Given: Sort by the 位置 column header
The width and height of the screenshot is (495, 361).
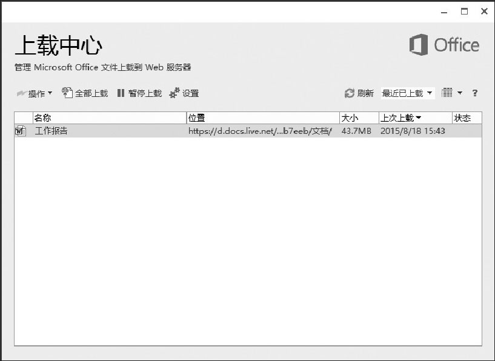Looking at the screenshot, I should (x=263, y=118).
